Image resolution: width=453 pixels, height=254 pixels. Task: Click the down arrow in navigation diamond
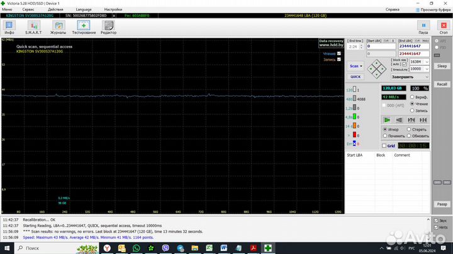377,75
